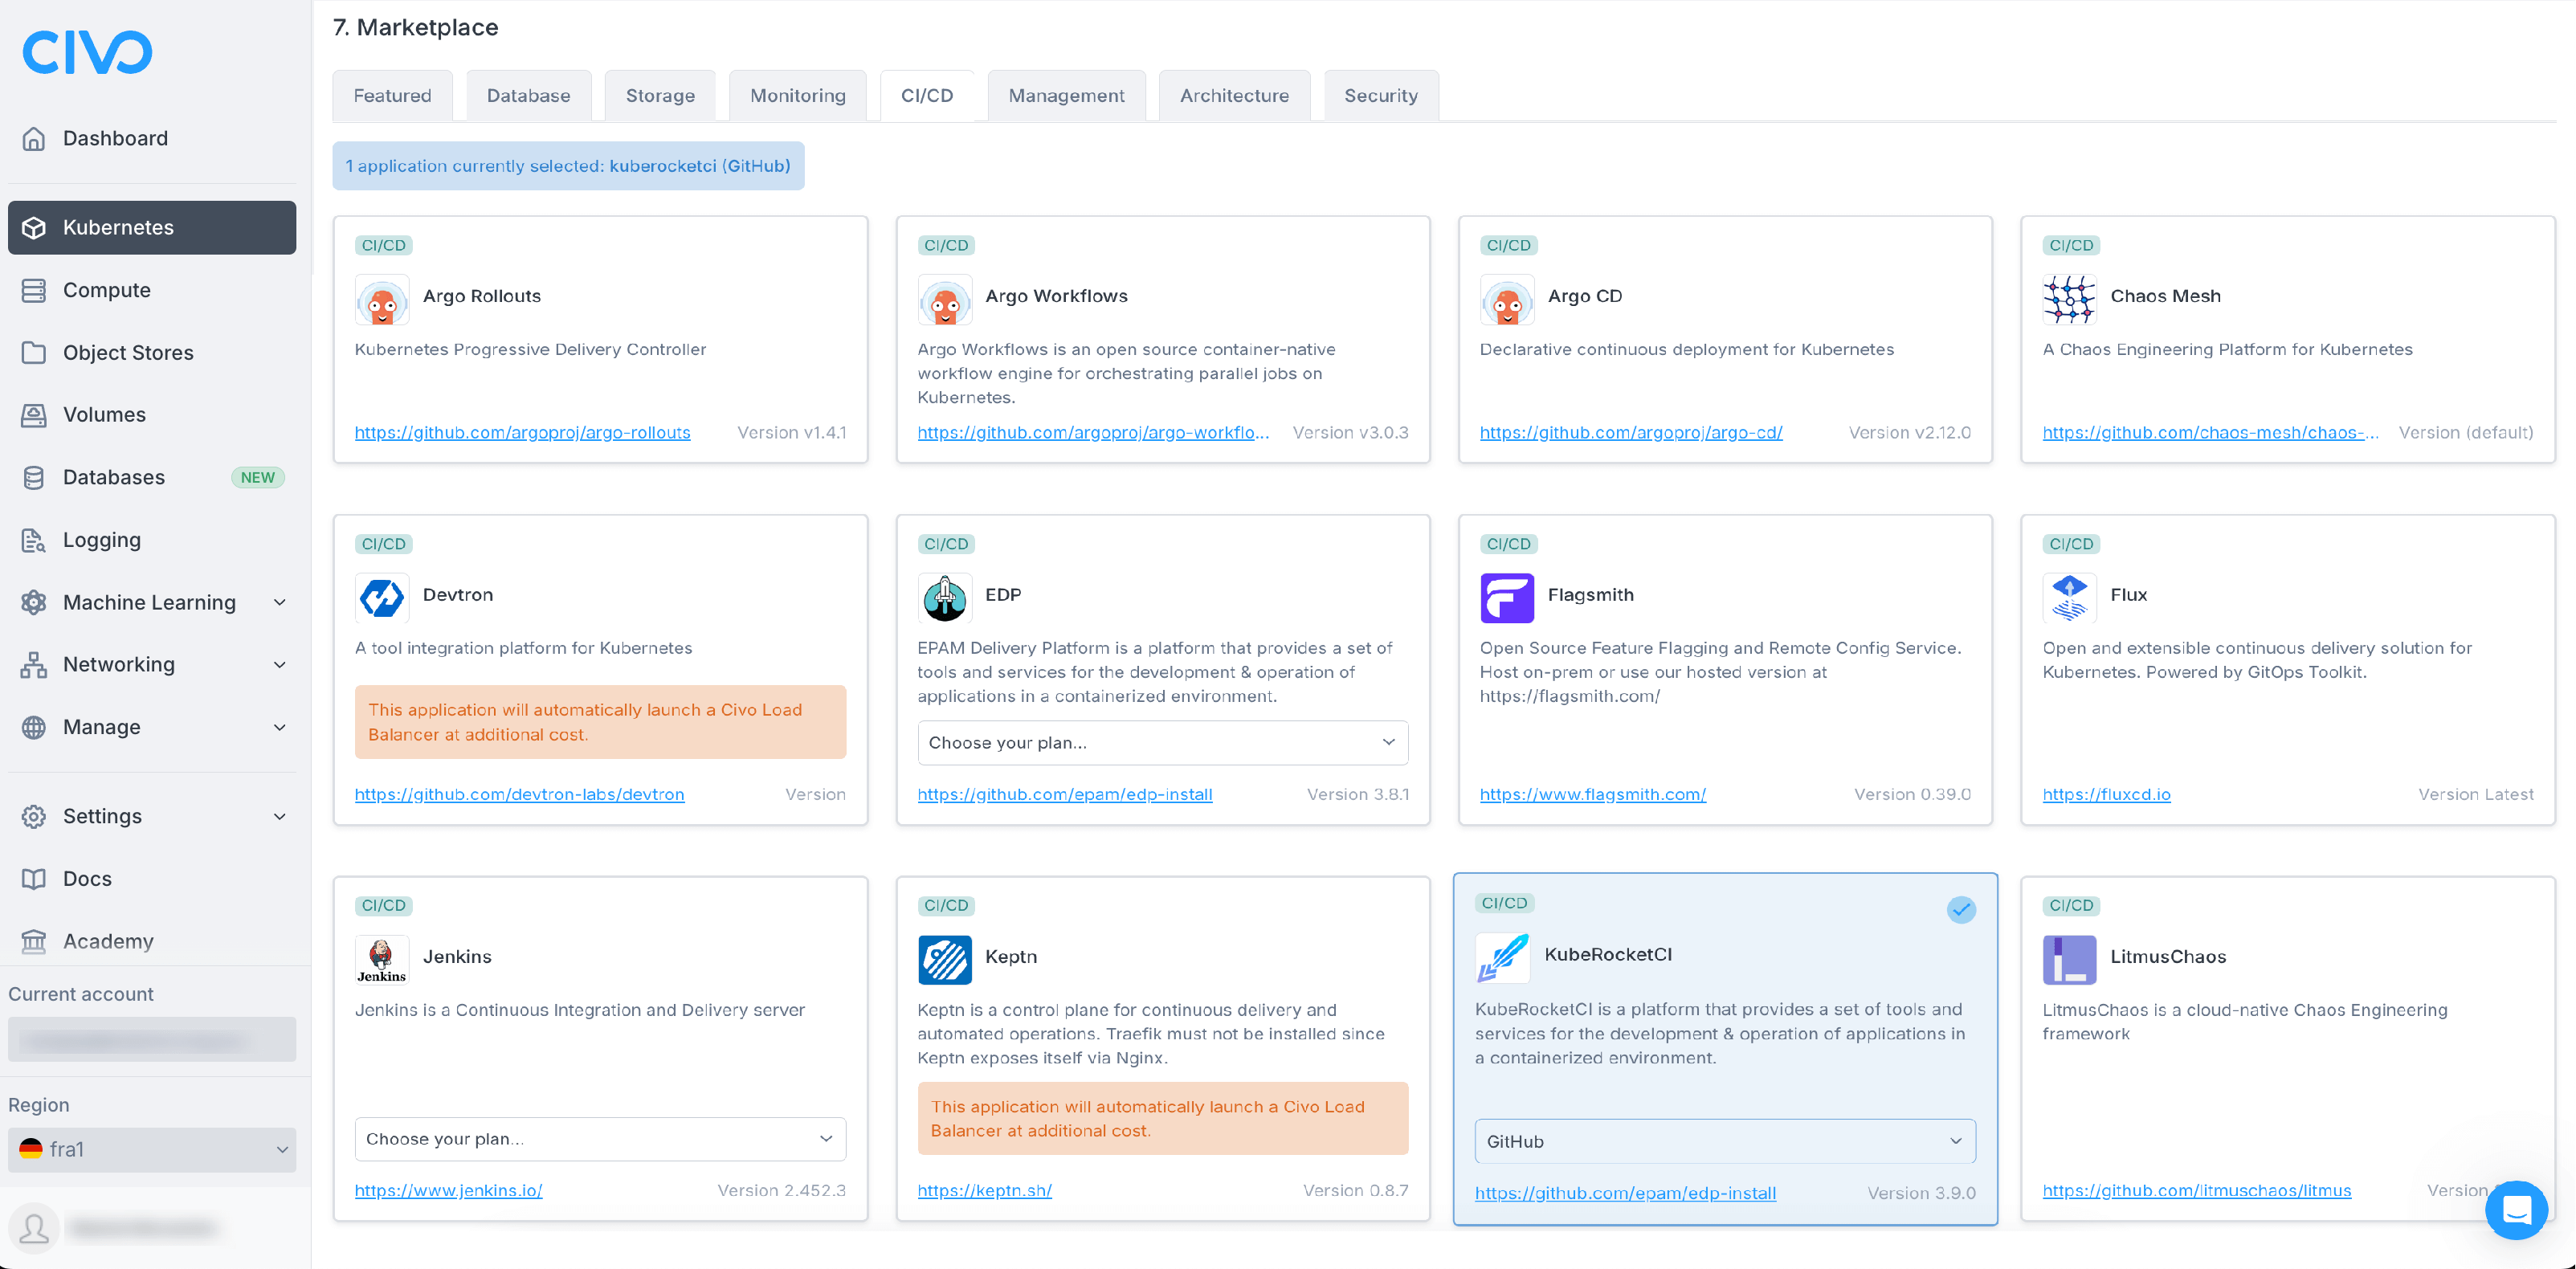Click the Chaos Mesh app icon
This screenshot has width=2576, height=1269.
click(x=2070, y=299)
